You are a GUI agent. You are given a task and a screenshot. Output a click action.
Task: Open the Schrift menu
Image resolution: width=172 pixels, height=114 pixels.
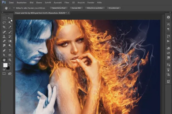[x=48, y=3]
